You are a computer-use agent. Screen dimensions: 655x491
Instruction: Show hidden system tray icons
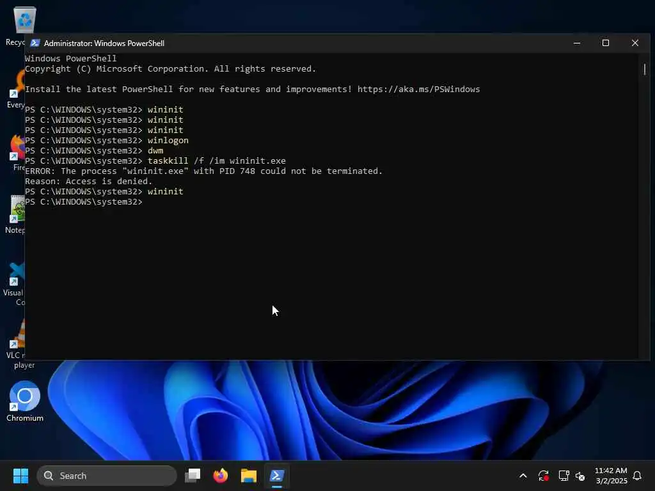coord(523,476)
